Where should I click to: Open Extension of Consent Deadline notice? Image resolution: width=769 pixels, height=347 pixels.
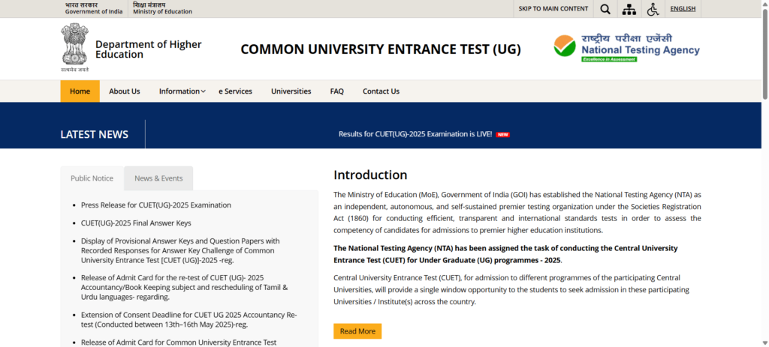pos(188,319)
